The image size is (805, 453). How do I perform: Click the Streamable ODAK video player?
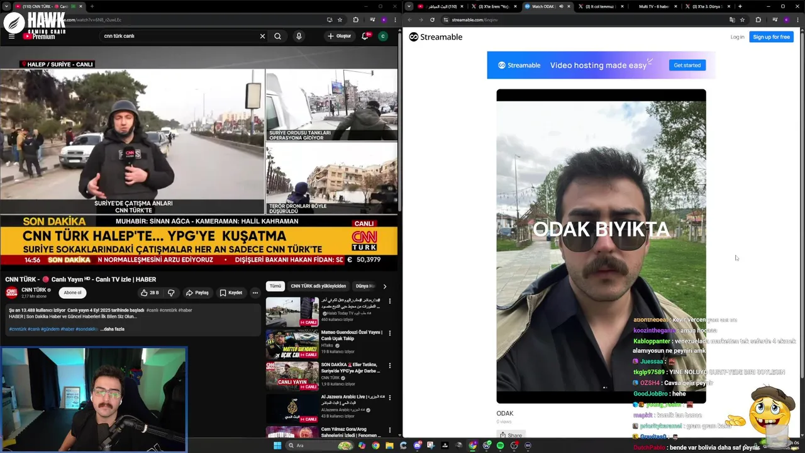(601, 246)
